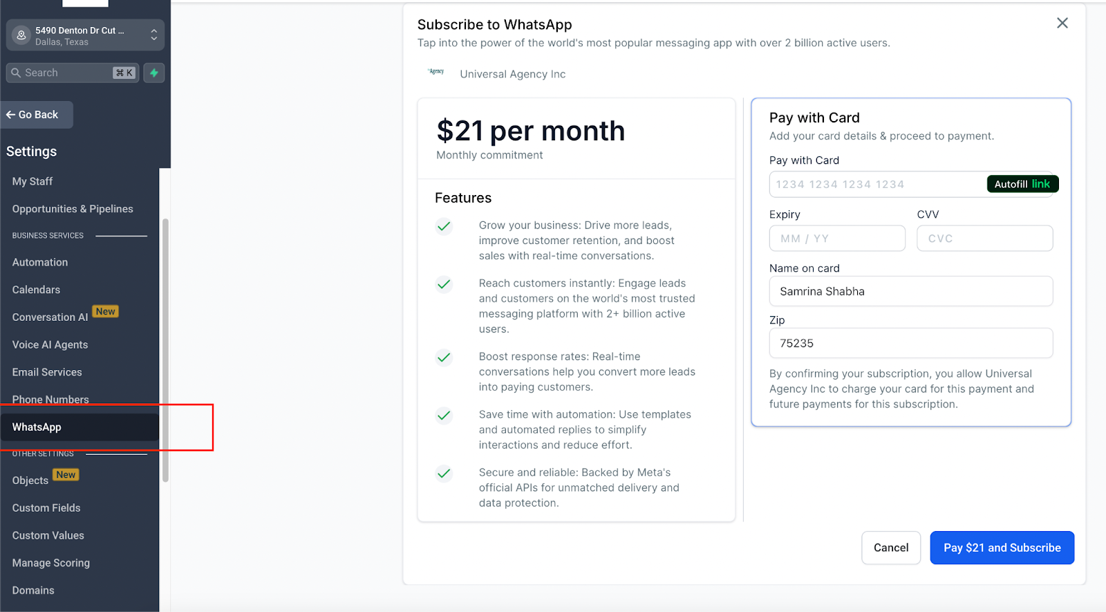Viewport: 1106px width, 612px height.
Task: Click the location avatar icon beside 5490 Denton
Action: pyautogui.click(x=21, y=35)
